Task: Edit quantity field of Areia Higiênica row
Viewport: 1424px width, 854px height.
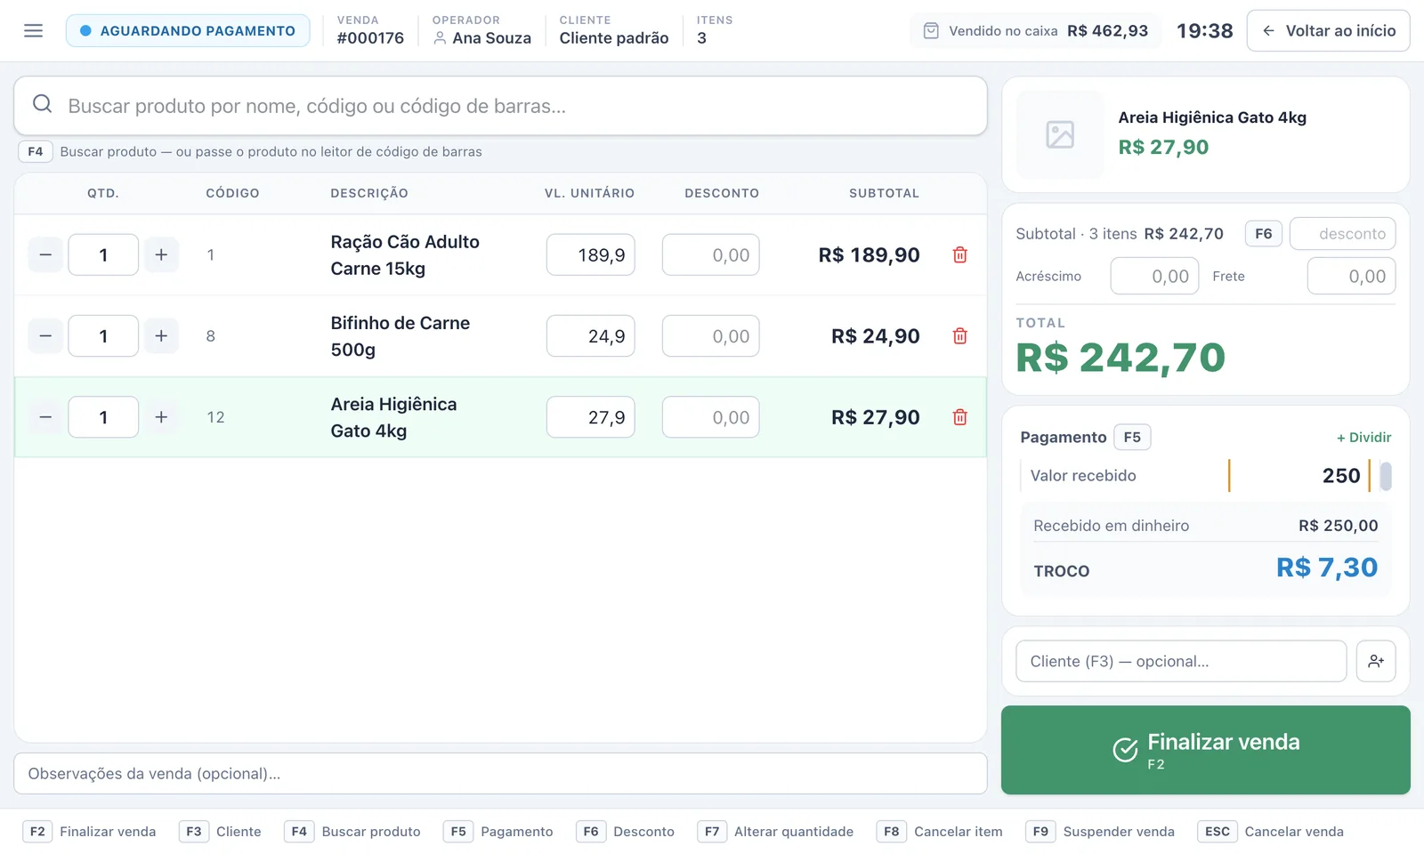Action: click(103, 417)
